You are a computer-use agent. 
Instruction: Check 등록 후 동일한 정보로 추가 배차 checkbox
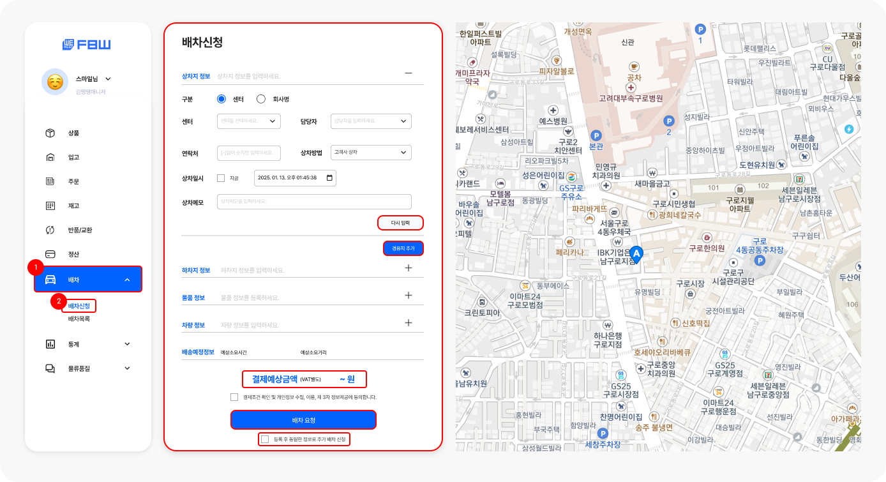click(265, 439)
